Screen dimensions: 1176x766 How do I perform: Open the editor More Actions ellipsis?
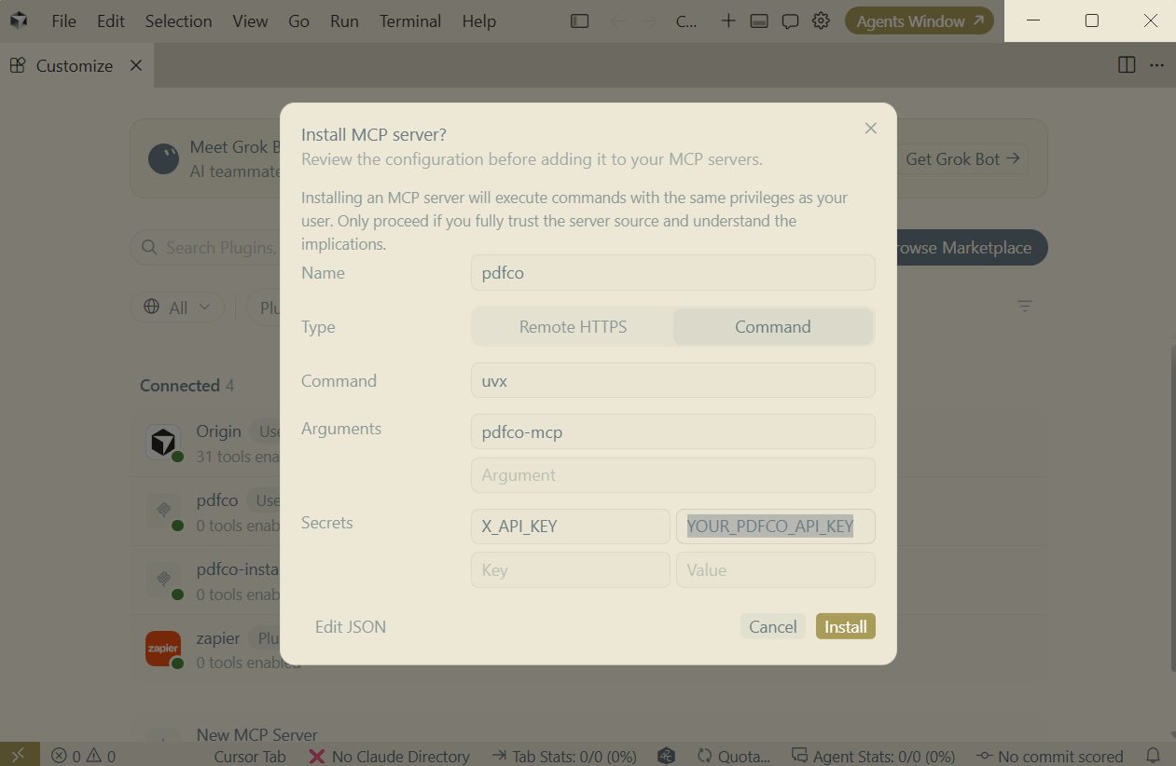tap(1157, 65)
